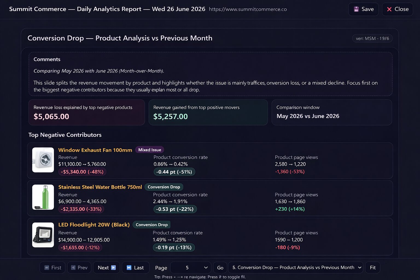Open the page number dropdown
Viewport: 420px width, 280px height.
pyautogui.click(x=191, y=268)
